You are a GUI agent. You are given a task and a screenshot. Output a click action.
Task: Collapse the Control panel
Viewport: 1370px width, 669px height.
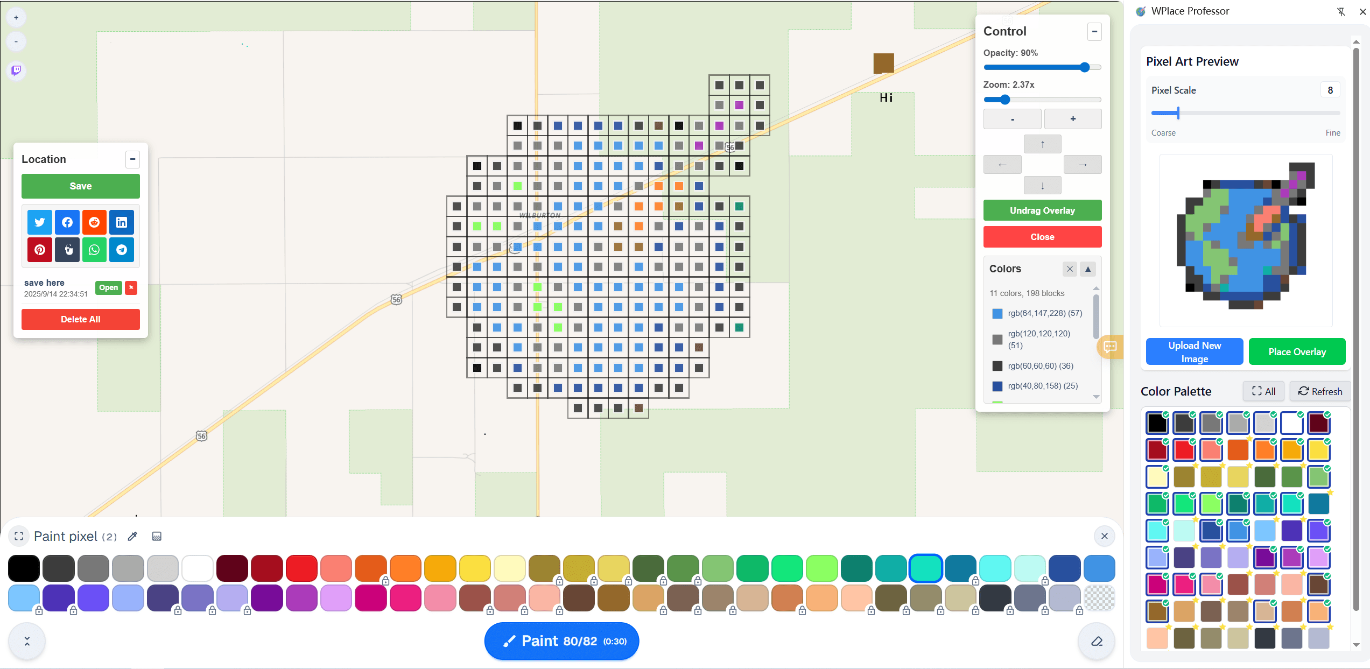click(x=1094, y=31)
